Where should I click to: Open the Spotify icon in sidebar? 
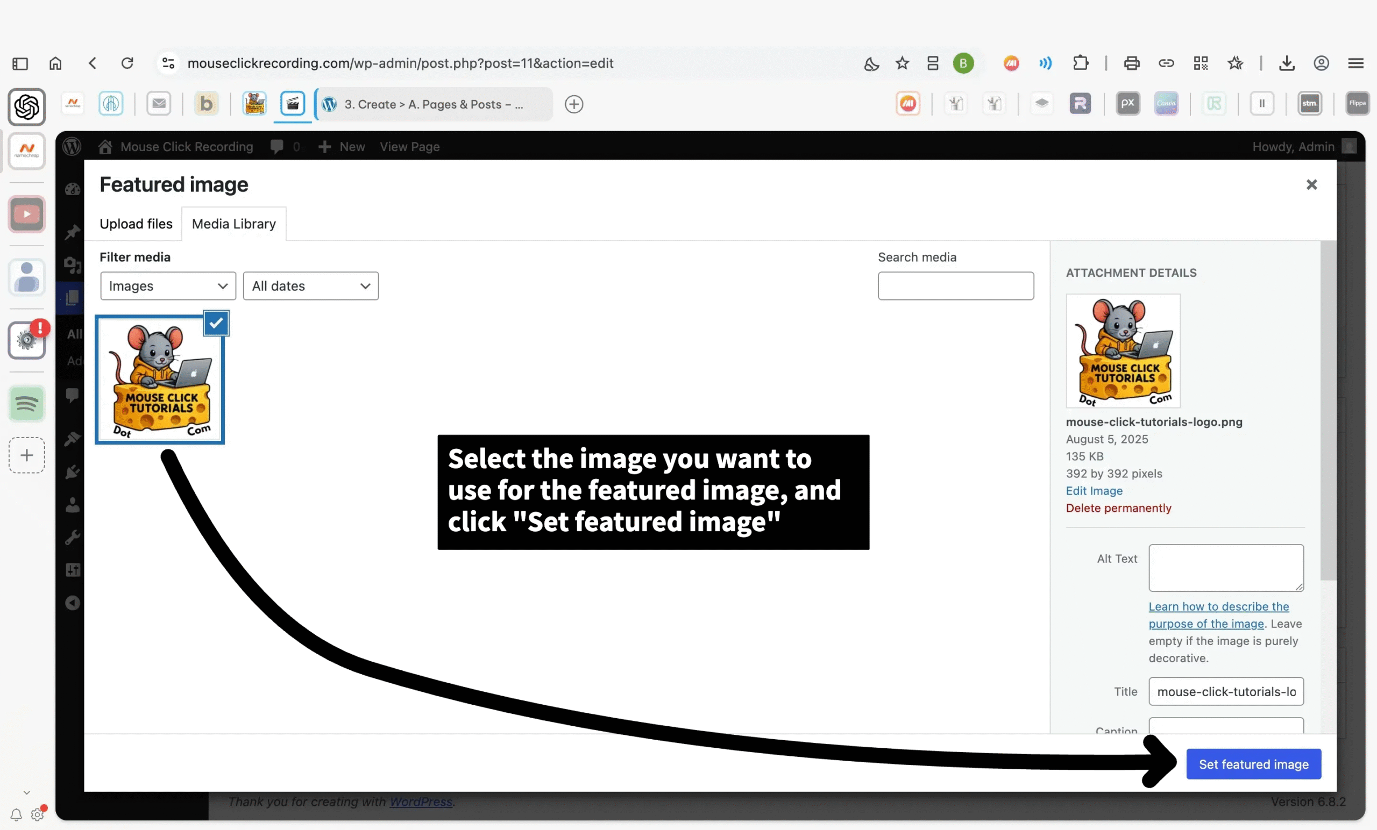26,403
